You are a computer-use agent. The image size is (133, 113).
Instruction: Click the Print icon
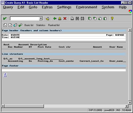pos(72,18)
